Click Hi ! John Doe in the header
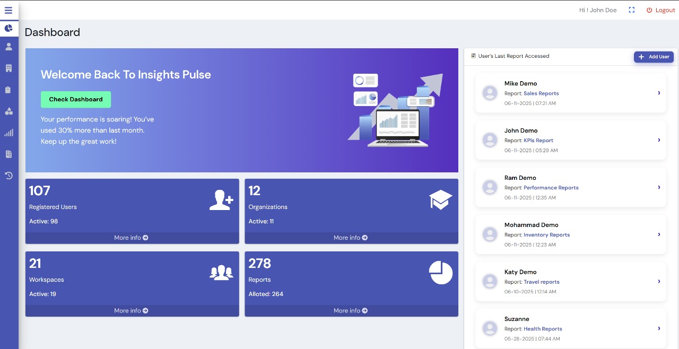Viewport: 679px width, 349px height. tap(597, 10)
